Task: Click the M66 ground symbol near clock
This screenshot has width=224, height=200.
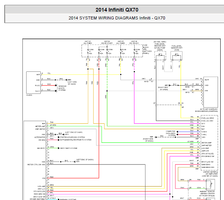Action: (67, 80)
